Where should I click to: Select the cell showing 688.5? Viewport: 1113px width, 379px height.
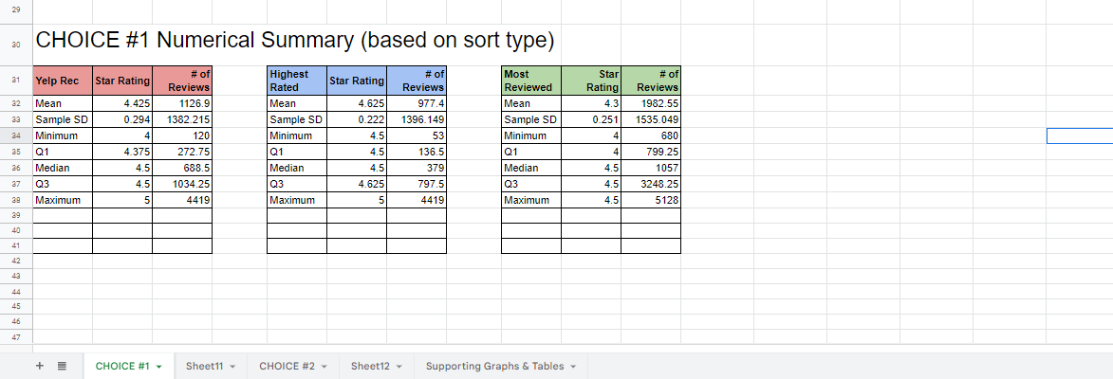[x=182, y=168]
